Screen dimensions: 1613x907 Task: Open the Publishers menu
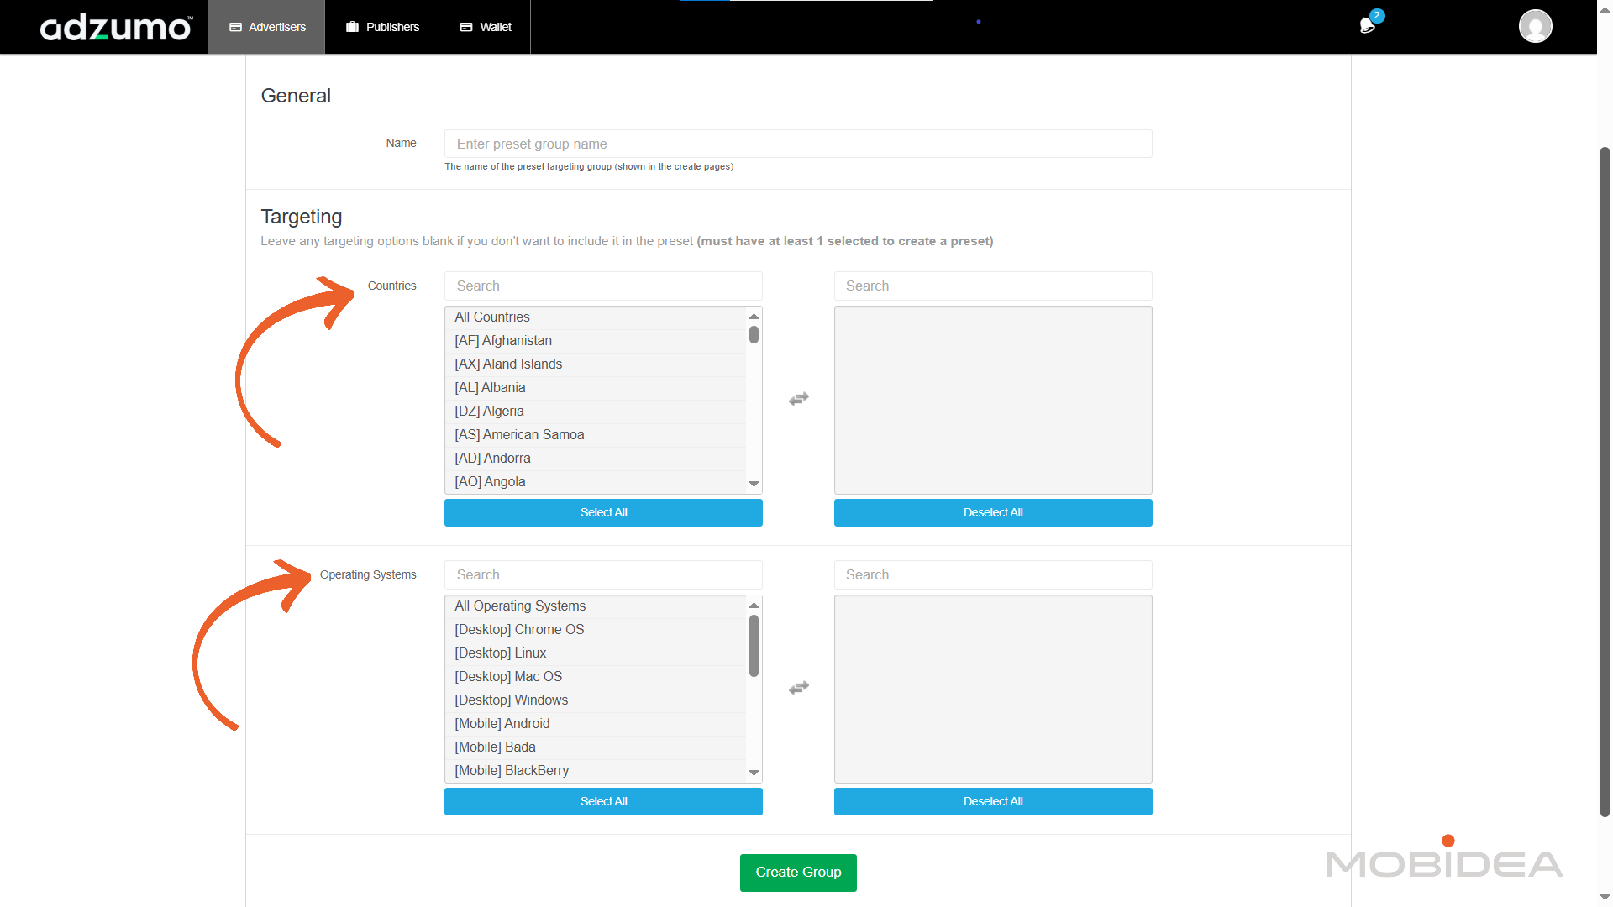pyautogui.click(x=382, y=27)
